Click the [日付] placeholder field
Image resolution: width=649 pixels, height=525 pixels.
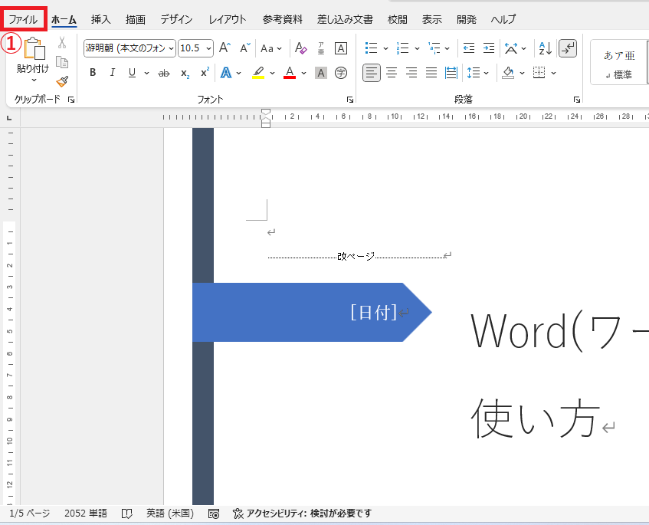pos(374,312)
